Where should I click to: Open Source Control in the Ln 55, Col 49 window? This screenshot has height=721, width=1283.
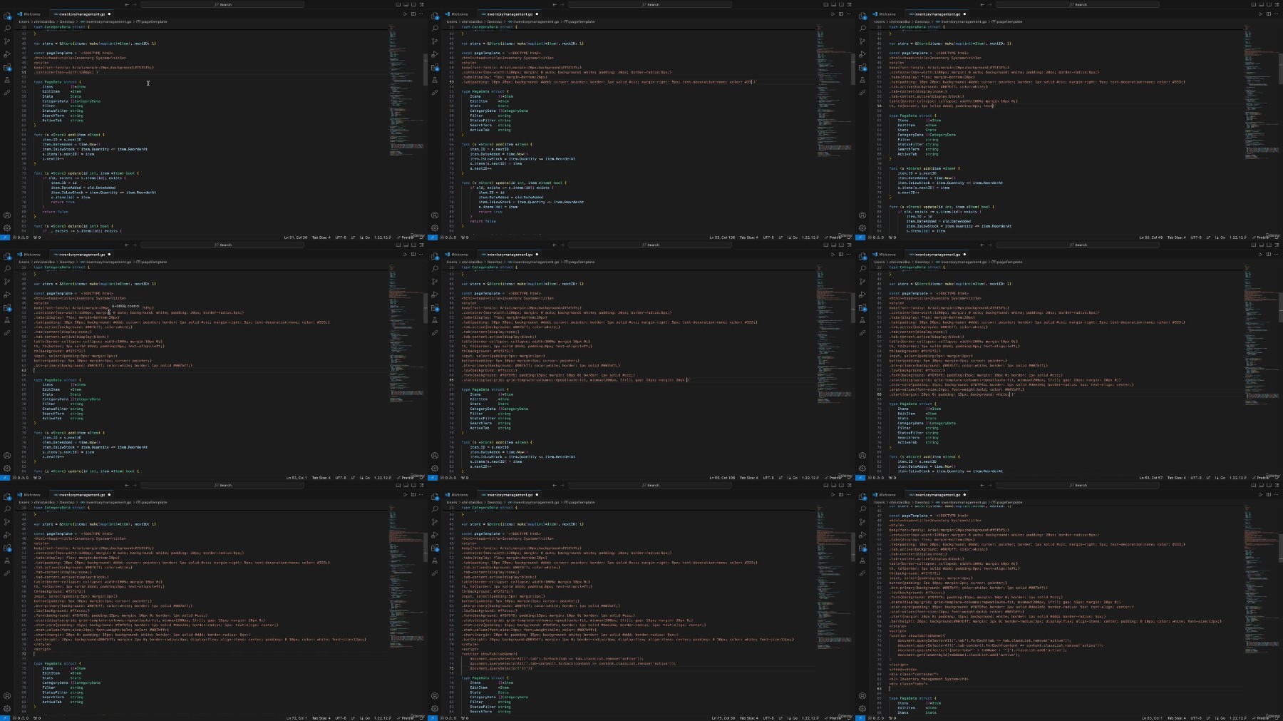point(862,41)
